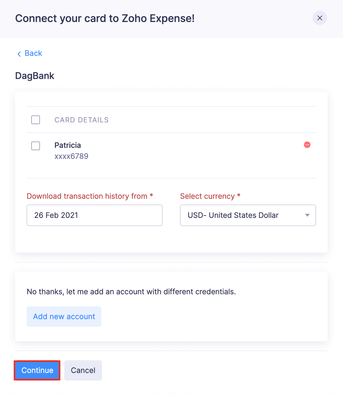This screenshot has width=343, height=397.
Task: Open the transaction history date field
Action: (x=94, y=215)
